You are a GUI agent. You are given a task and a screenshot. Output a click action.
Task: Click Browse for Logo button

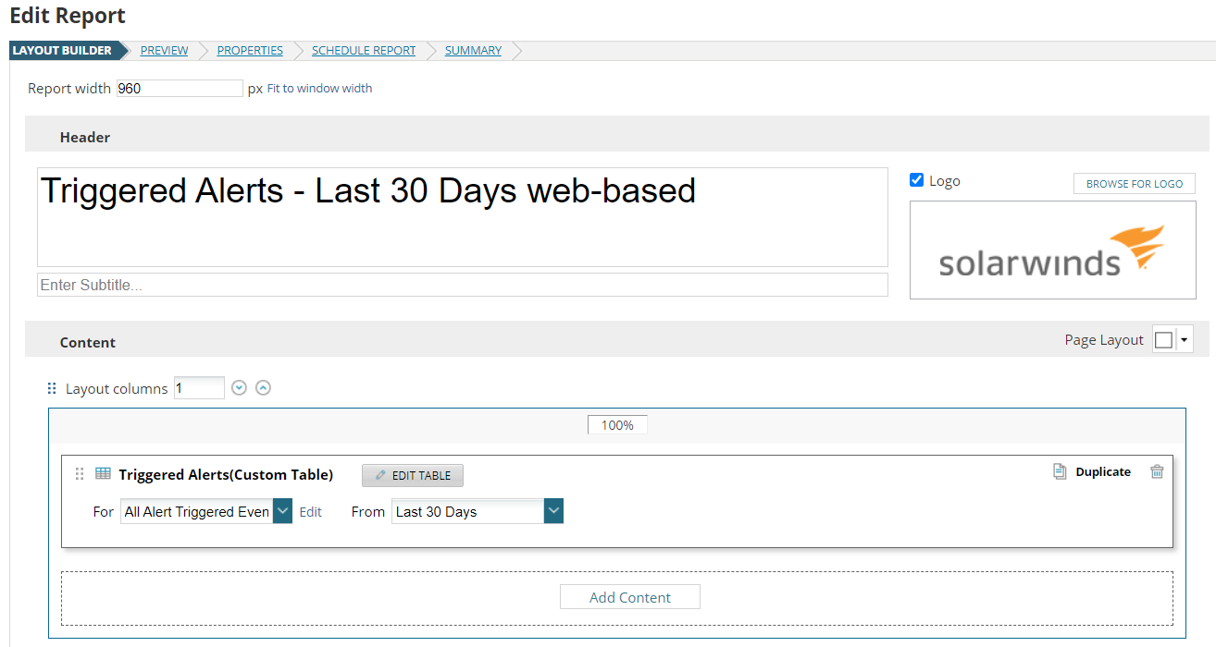click(1135, 184)
